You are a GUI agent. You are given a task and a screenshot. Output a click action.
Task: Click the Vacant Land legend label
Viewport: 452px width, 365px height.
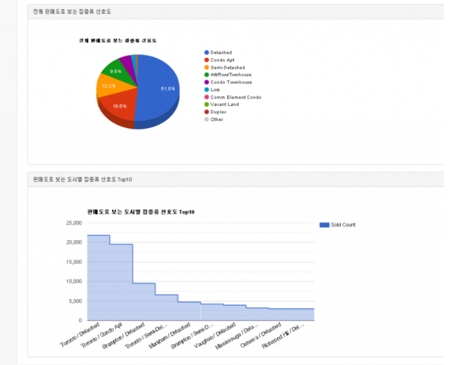(224, 105)
